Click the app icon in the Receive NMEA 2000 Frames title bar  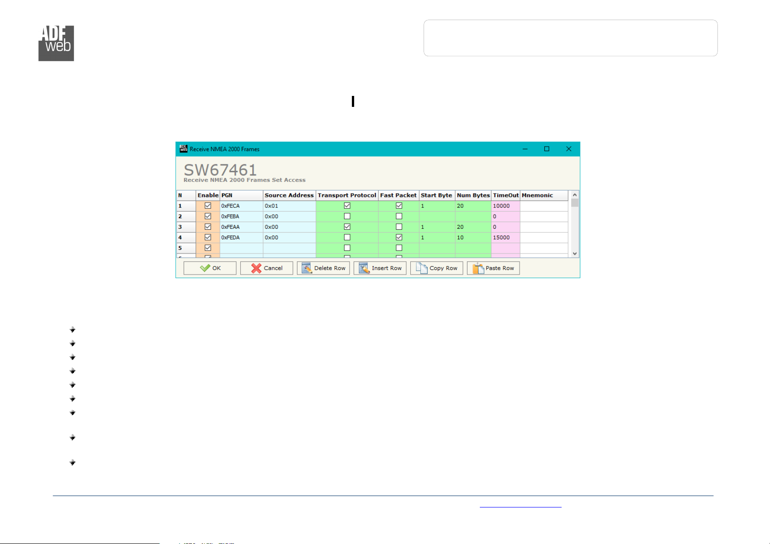coord(184,149)
